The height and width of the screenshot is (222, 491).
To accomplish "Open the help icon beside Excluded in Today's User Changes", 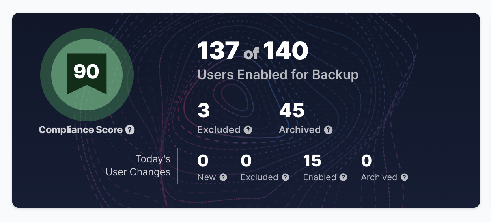I will (286, 177).
